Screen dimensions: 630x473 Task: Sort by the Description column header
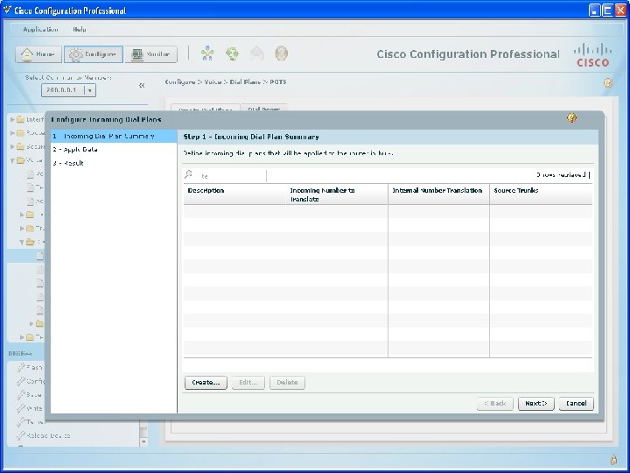click(x=234, y=194)
